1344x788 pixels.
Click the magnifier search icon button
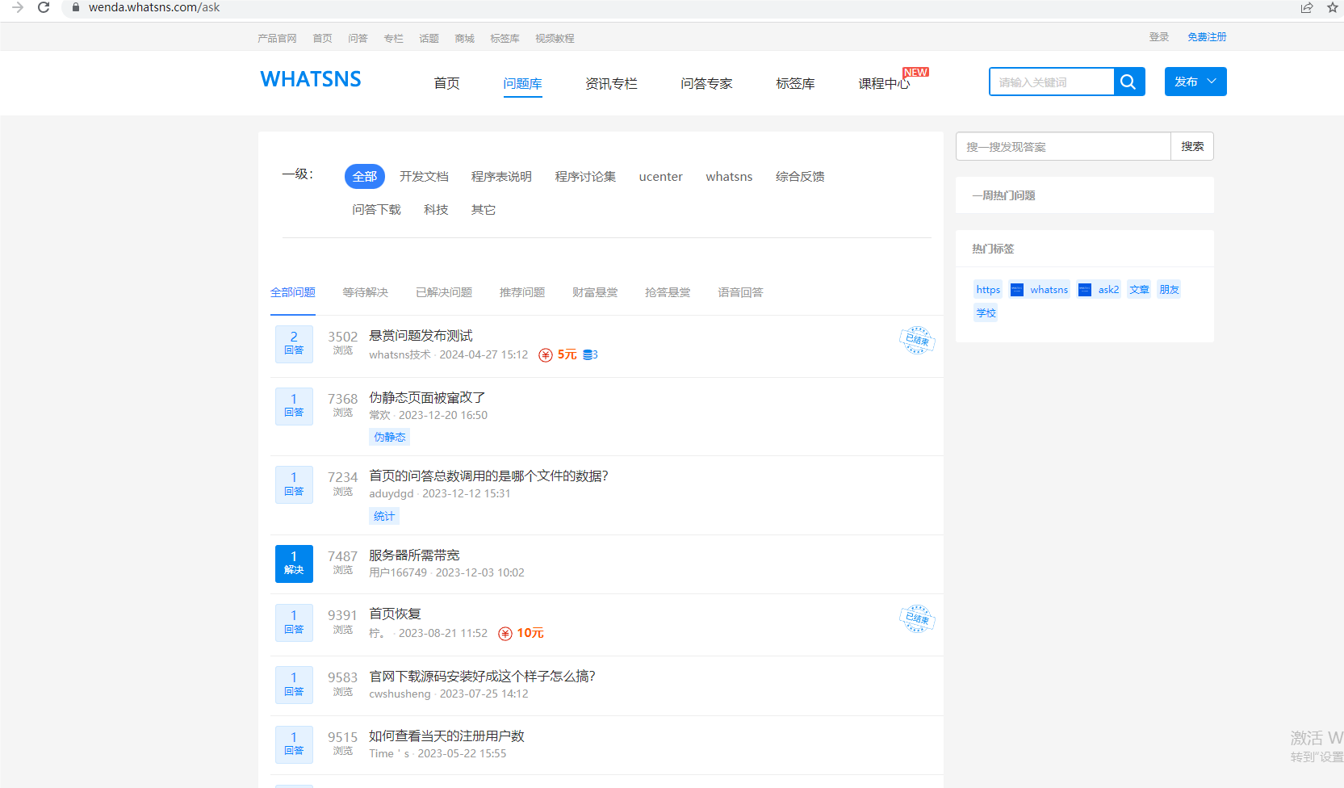1129,82
